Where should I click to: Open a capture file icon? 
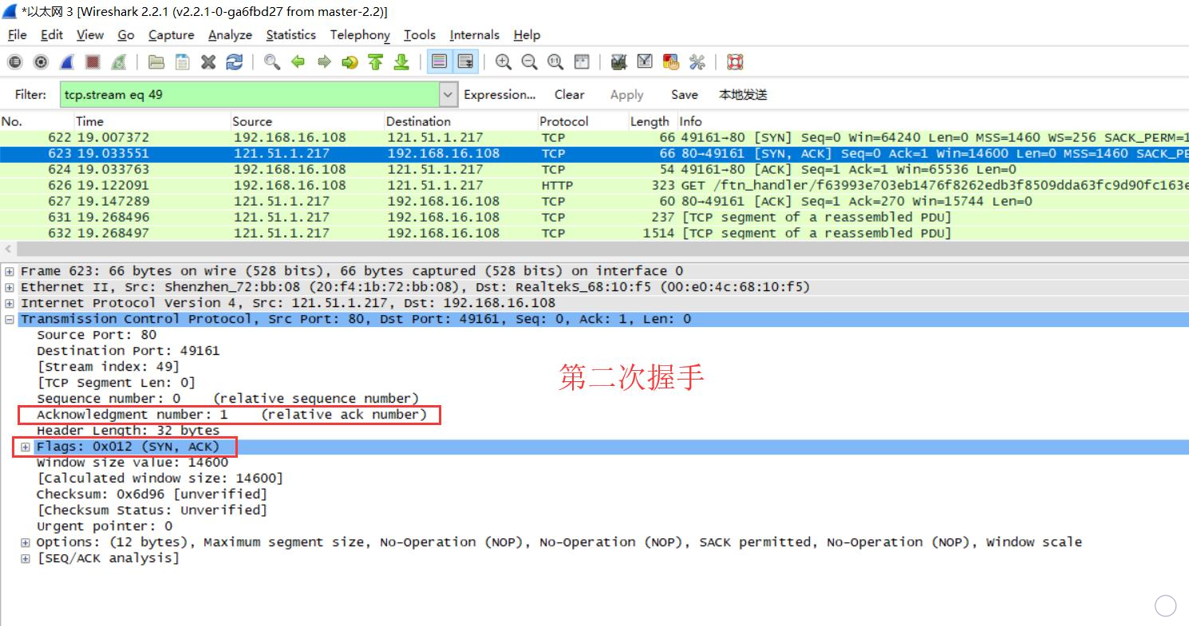[156, 62]
